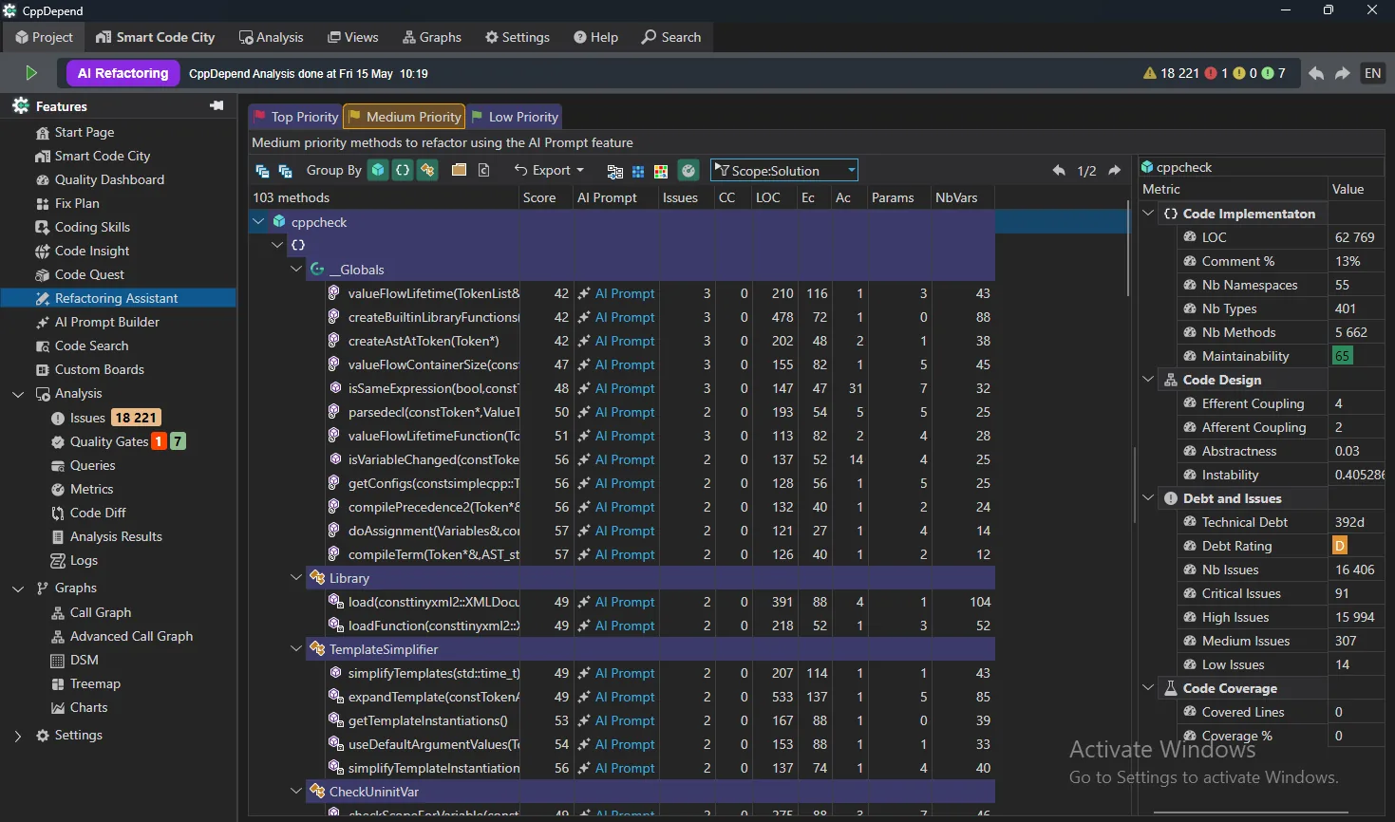This screenshot has height=822, width=1395.
Task: Switch to the Top Priority tab
Action: coord(295,117)
